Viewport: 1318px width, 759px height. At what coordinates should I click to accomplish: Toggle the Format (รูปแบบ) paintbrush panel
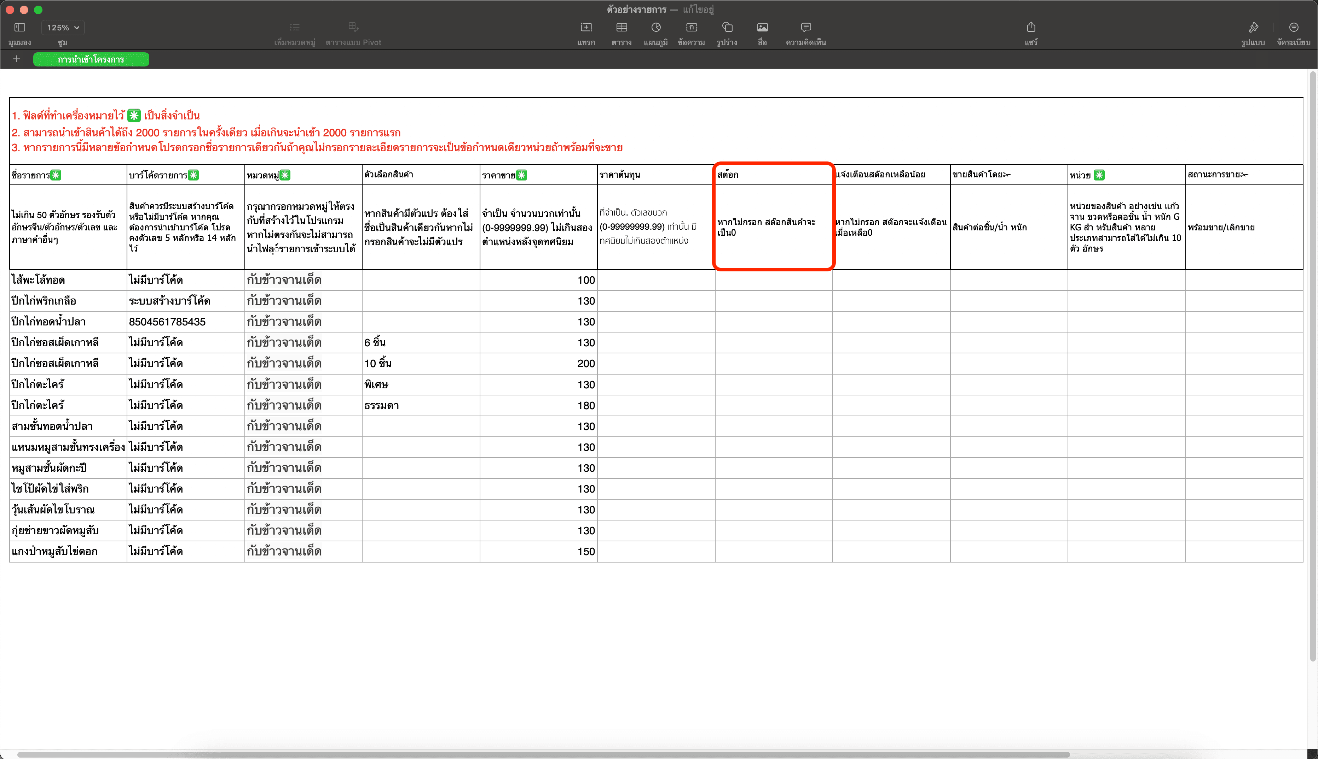pos(1253,28)
